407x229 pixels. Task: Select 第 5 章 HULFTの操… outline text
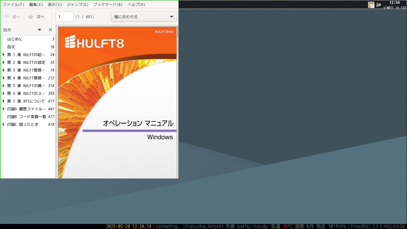(x=26, y=86)
